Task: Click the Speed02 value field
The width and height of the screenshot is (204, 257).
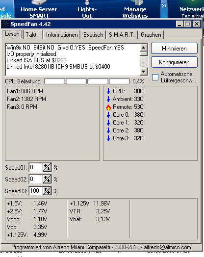Action: point(36,179)
